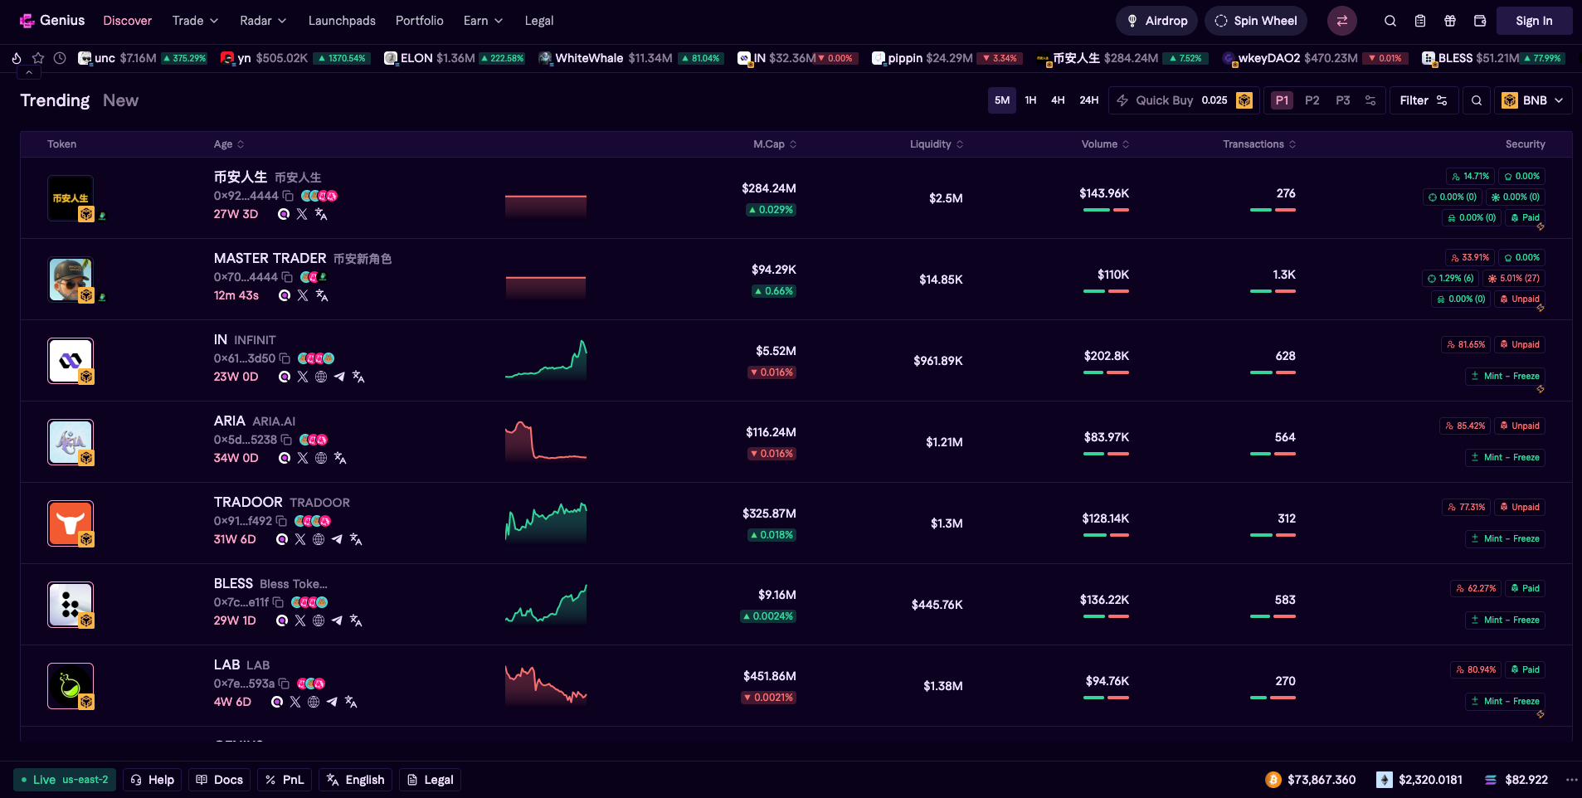Open the Telegram link for TRADOOR
Image resolution: width=1582 pixels, height=798 pixels.
337,539
